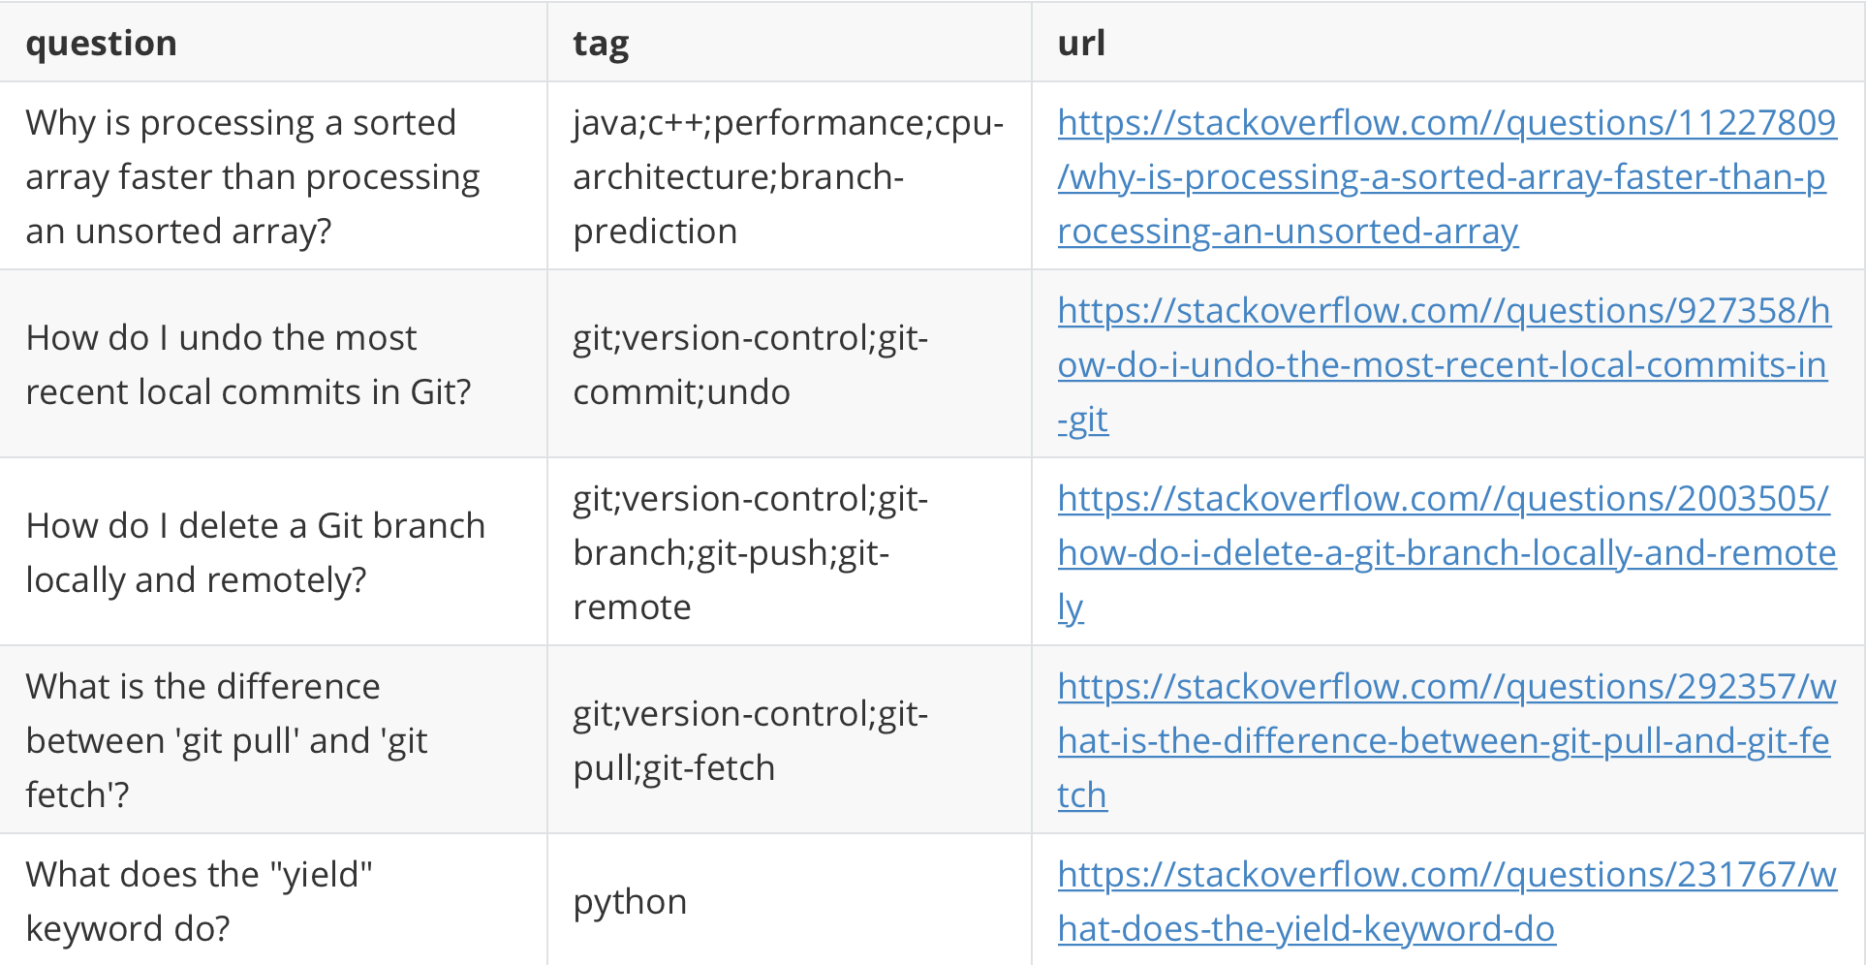Select the 'How do I undo' question cell

(x=248, y=365)
